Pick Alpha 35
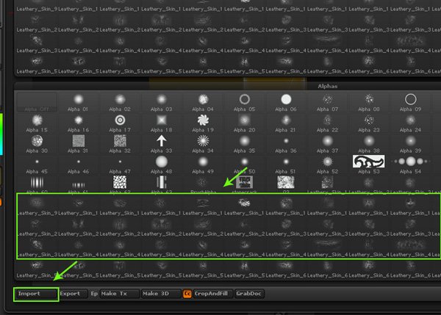Image resolution: width=441 pixels, height=315 pixels. tap(245, 145)
